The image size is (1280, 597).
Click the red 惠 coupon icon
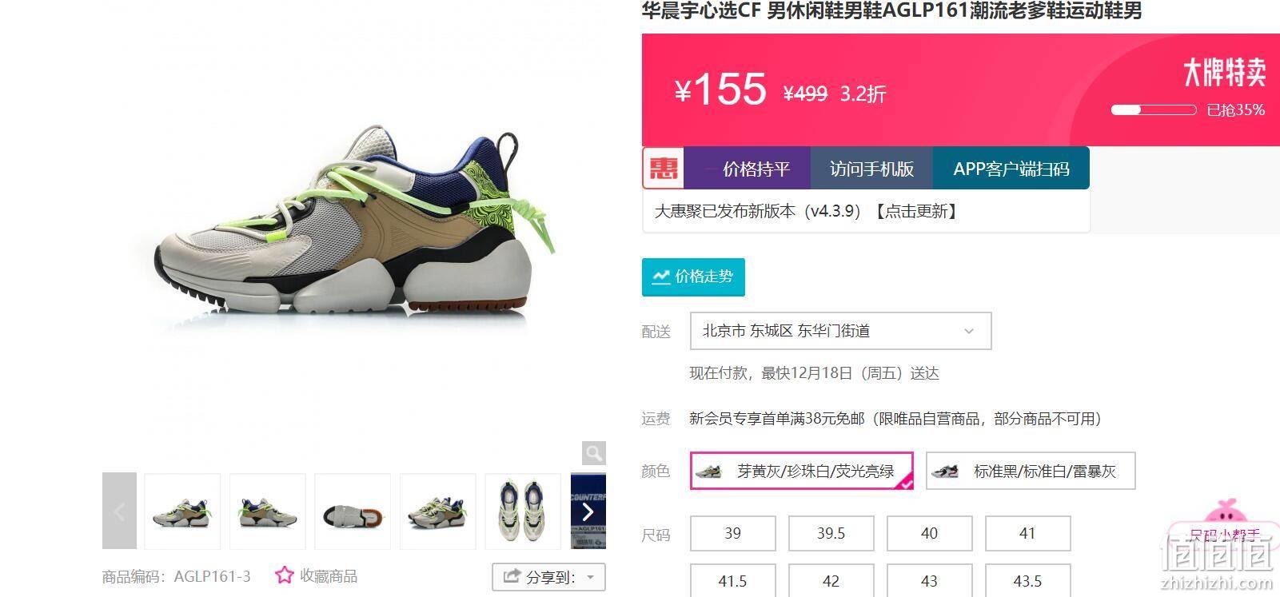(x=663, y=168)
